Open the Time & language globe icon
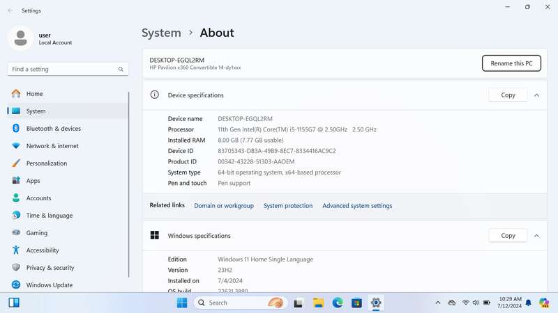Image resolution: width=558 pixels, height=313 pixels. (16, 216)
